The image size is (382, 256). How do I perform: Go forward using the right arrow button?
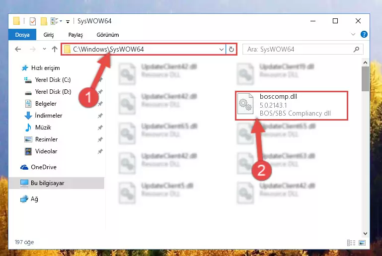tap(33, 50)
